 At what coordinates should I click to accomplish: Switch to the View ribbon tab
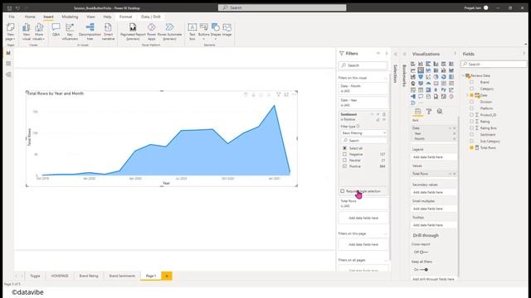coord(90,17)
